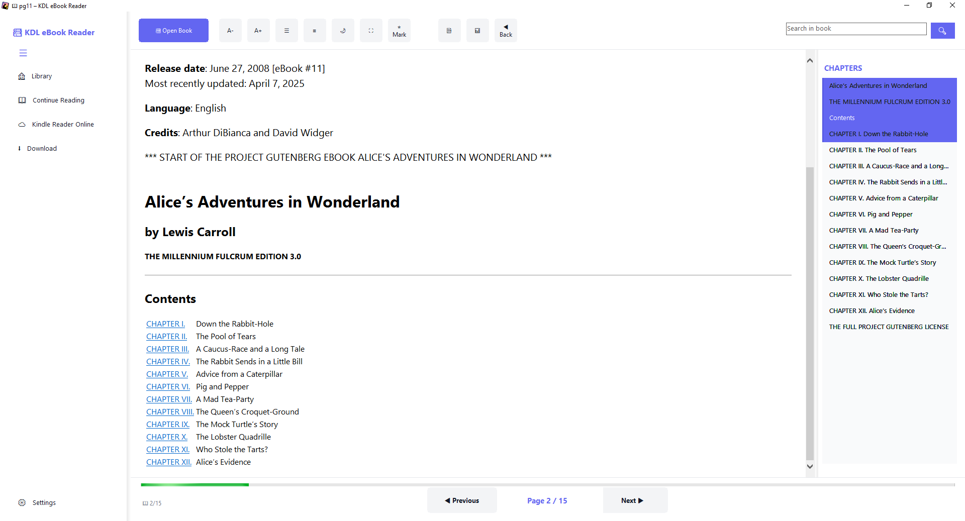Switch to the Library section
Image resolution: width=965 pixels, height=521 pixels.
[x=42, y=76]
